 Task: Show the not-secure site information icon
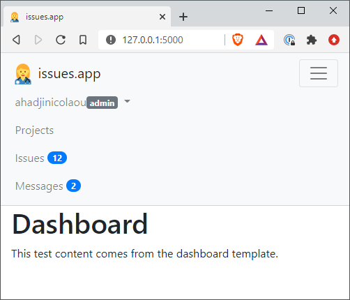pyautogui.click(x=111, y=40)
